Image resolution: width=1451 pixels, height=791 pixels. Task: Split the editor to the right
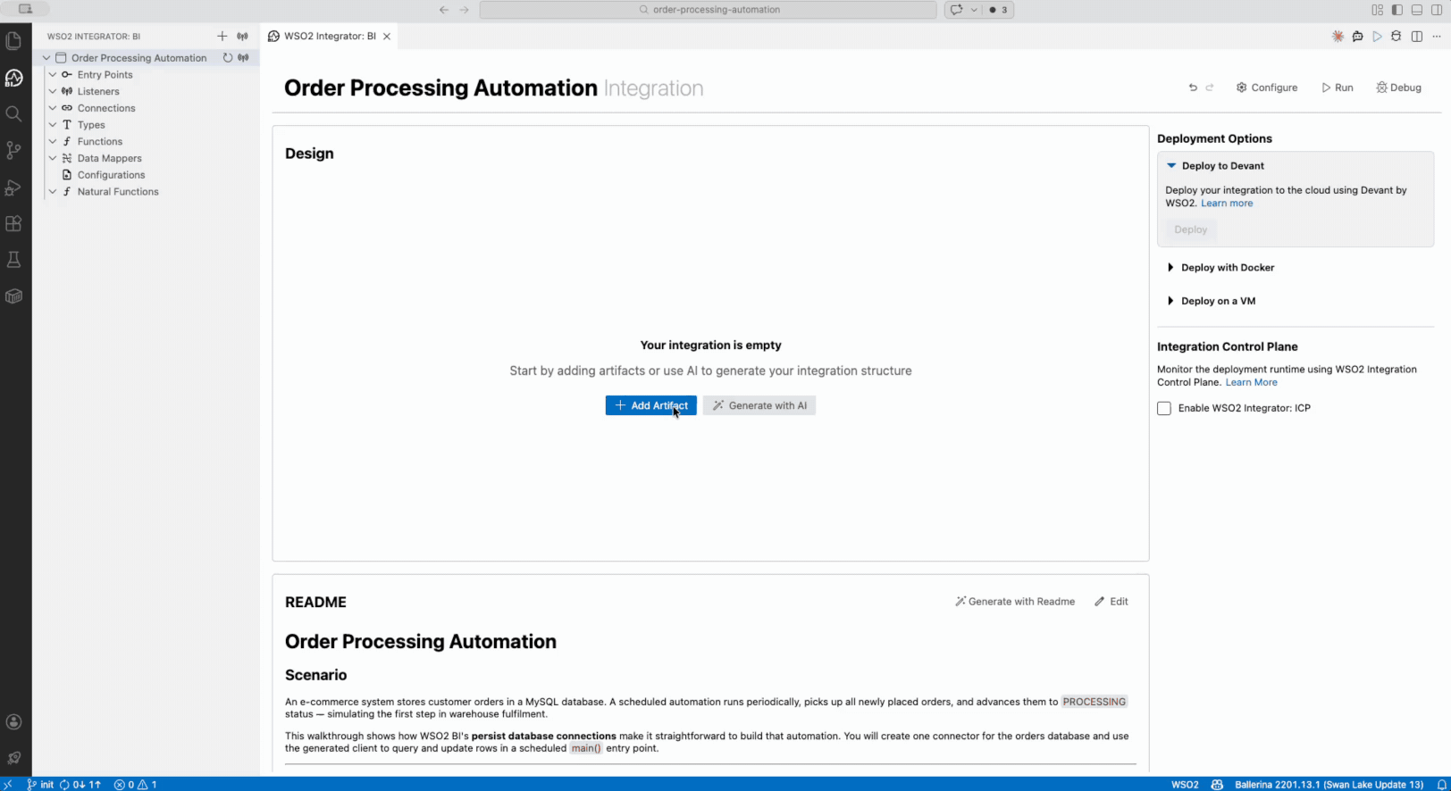pyautogui.click(x=1417, y=37)
